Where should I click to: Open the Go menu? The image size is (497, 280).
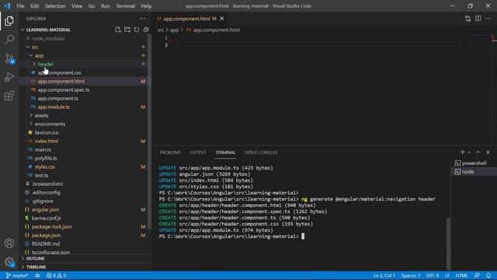pos(92,6)
